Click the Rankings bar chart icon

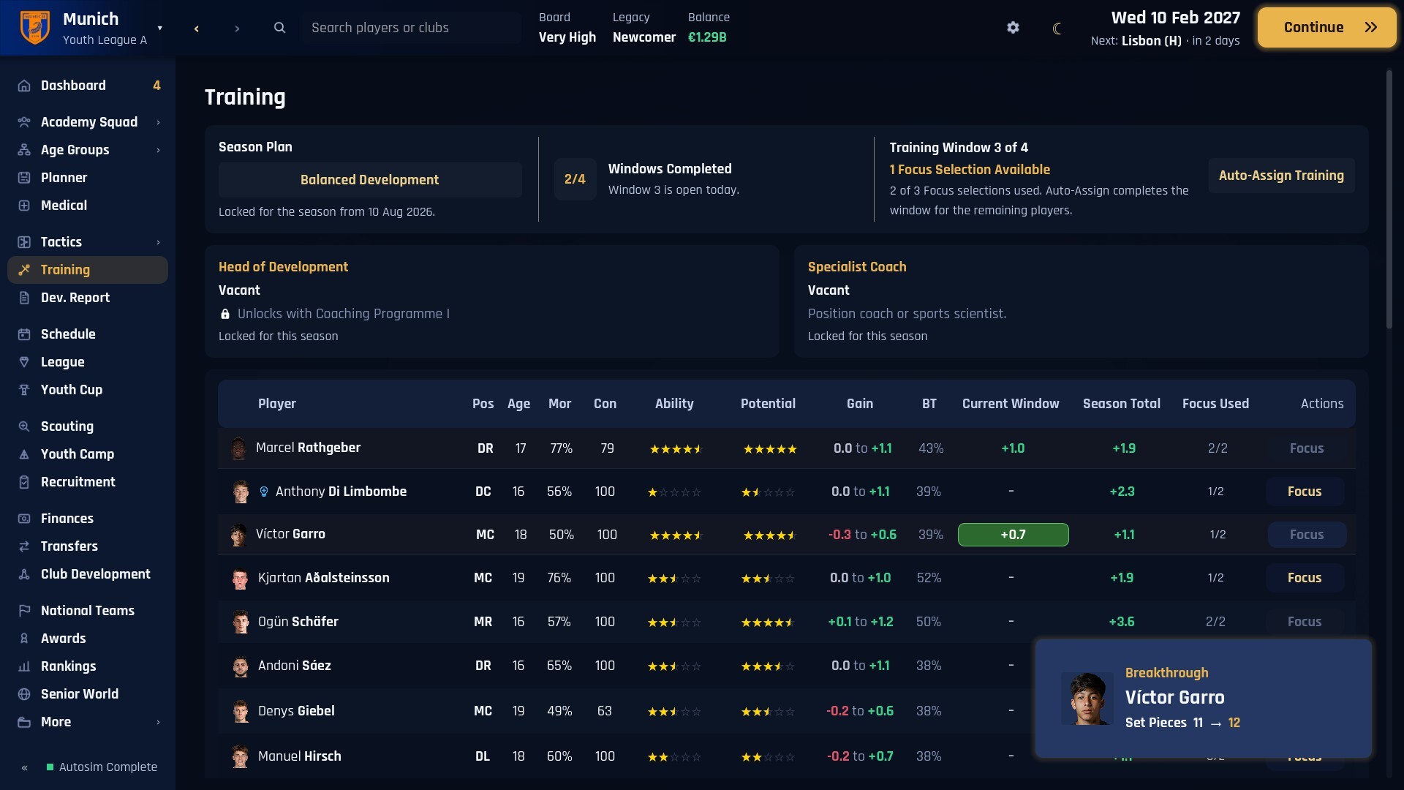pyautogui.click(x=24, y=666)
